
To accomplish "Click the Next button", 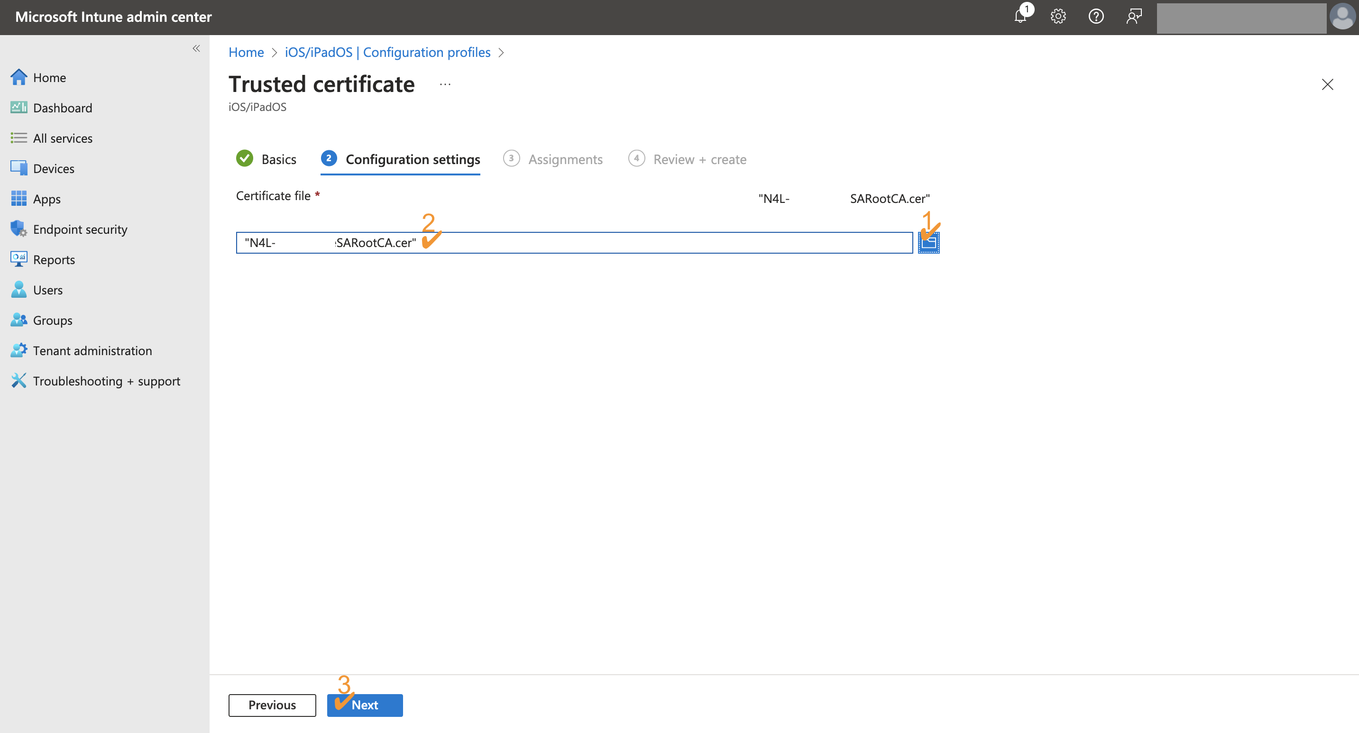I will point(365,705).
